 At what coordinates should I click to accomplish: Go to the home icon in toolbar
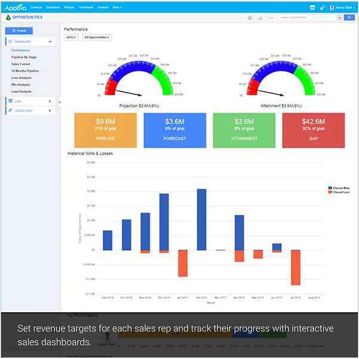coord(250,18)
